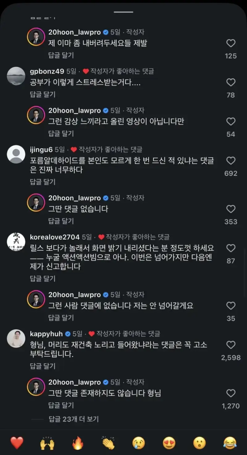Send the surprised face emoji reaction

pos(199,443)
